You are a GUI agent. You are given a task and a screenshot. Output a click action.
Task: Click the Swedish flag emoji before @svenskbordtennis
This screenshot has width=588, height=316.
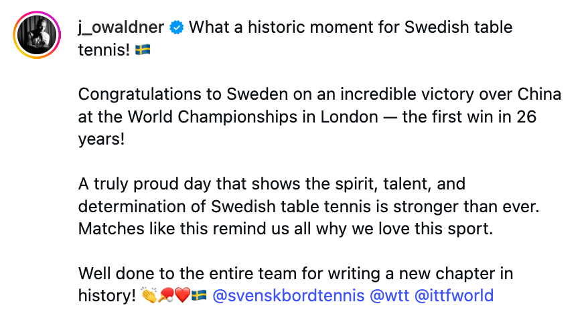click(x=199, y=295)
